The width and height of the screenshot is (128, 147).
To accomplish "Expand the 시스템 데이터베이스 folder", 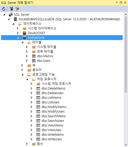I will coord(18,28).
